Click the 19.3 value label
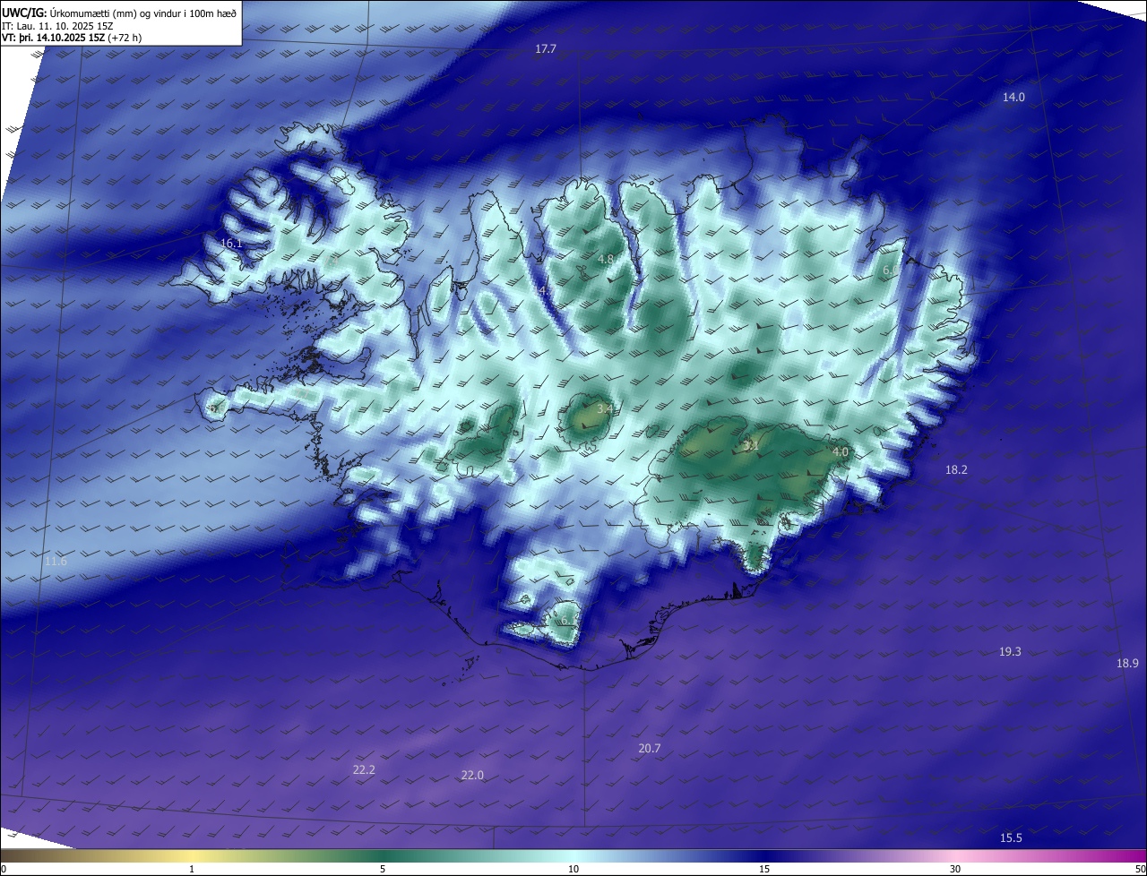The width and height of the screenshot is (1147, 876). 1010,652
